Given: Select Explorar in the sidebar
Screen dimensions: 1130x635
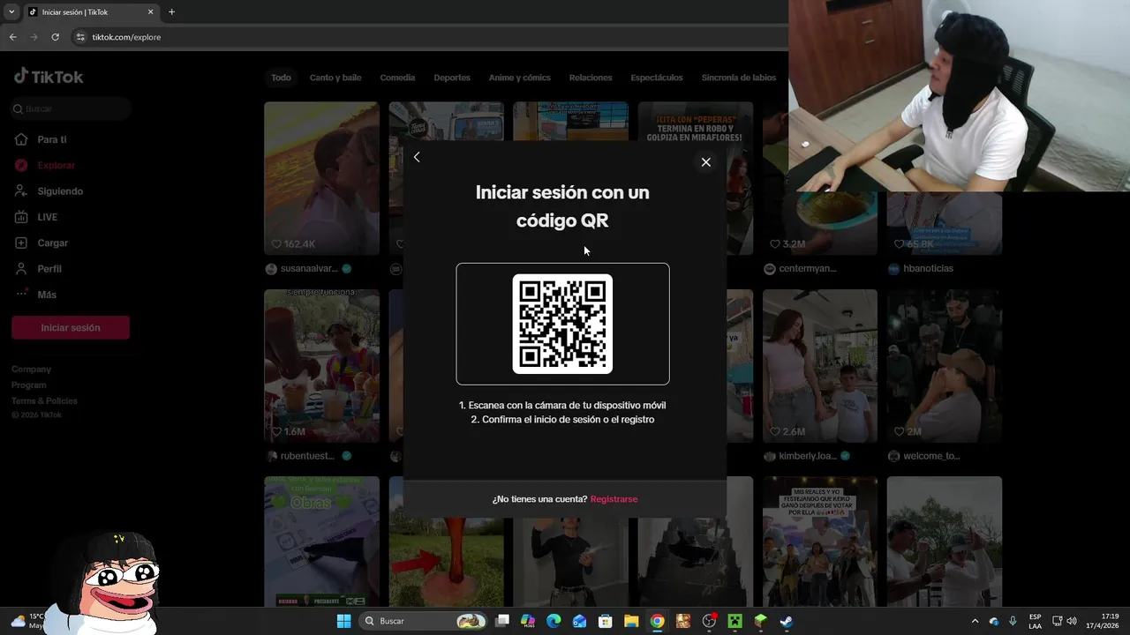Looking at the screenshot, I should click(56, 165).
